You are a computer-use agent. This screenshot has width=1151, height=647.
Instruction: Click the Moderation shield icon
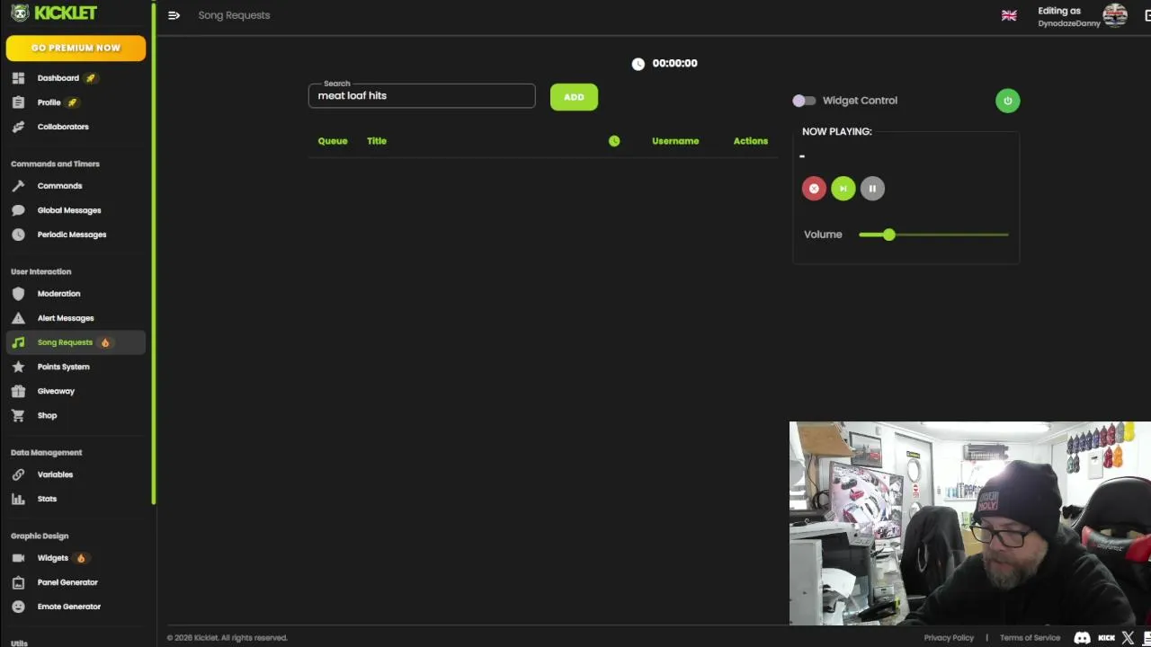(18, 294)
